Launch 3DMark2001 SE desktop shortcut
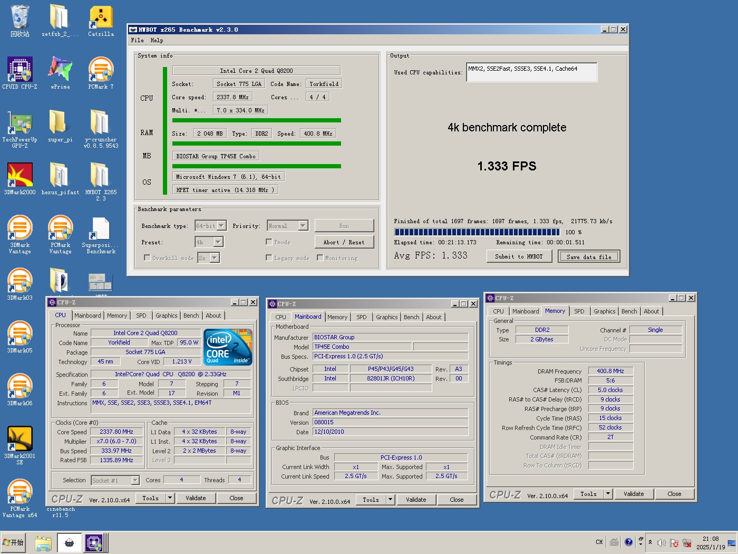Screen dimensions: 738x554 20,446
